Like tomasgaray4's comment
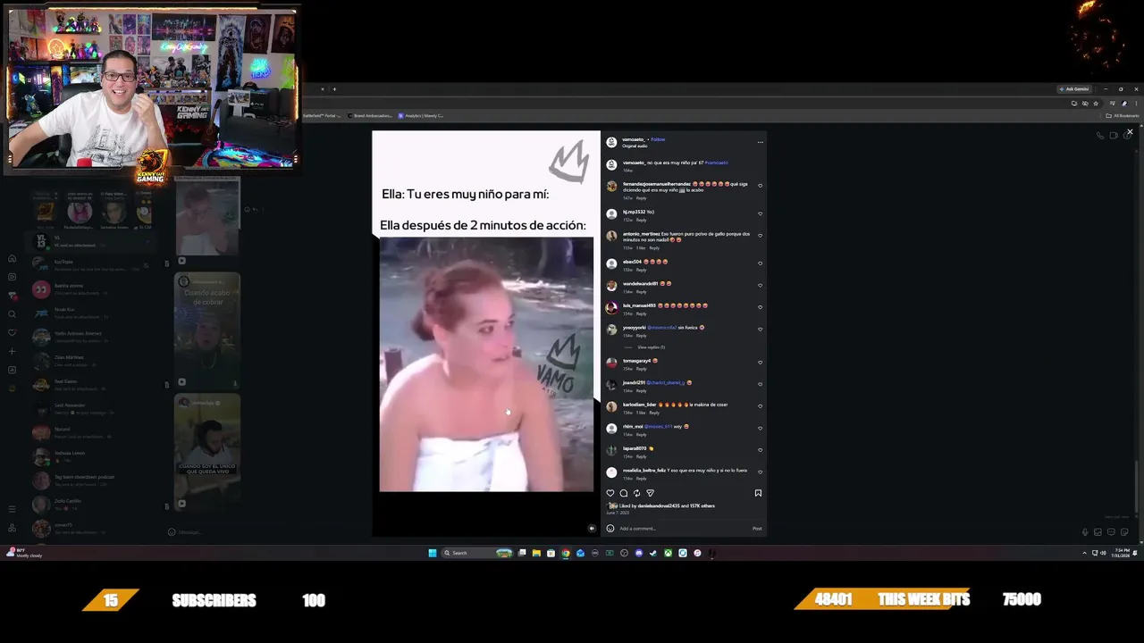 click(760, 363)
